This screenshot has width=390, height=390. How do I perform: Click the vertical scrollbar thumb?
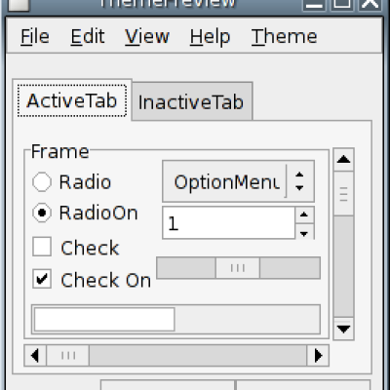343,194
